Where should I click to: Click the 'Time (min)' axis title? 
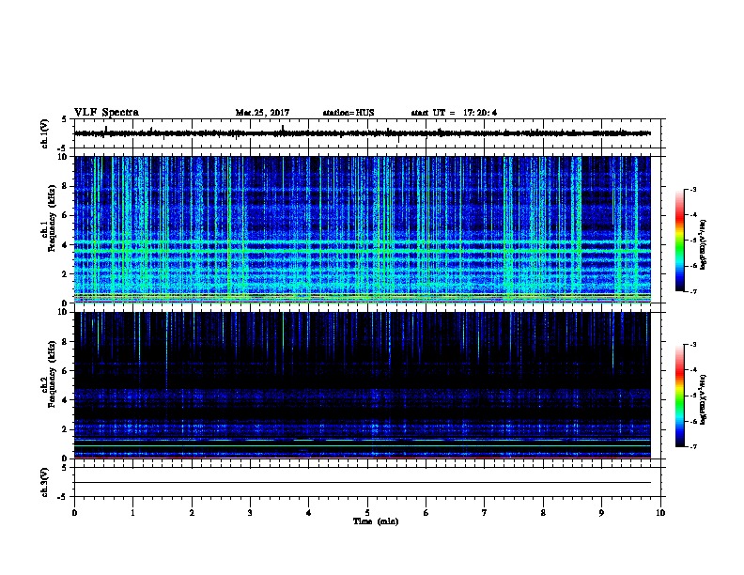point(376,521)
